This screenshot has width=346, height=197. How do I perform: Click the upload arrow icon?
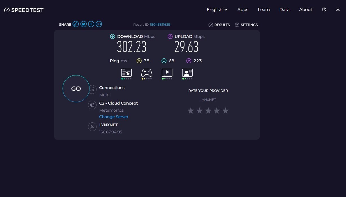(170, 36)
